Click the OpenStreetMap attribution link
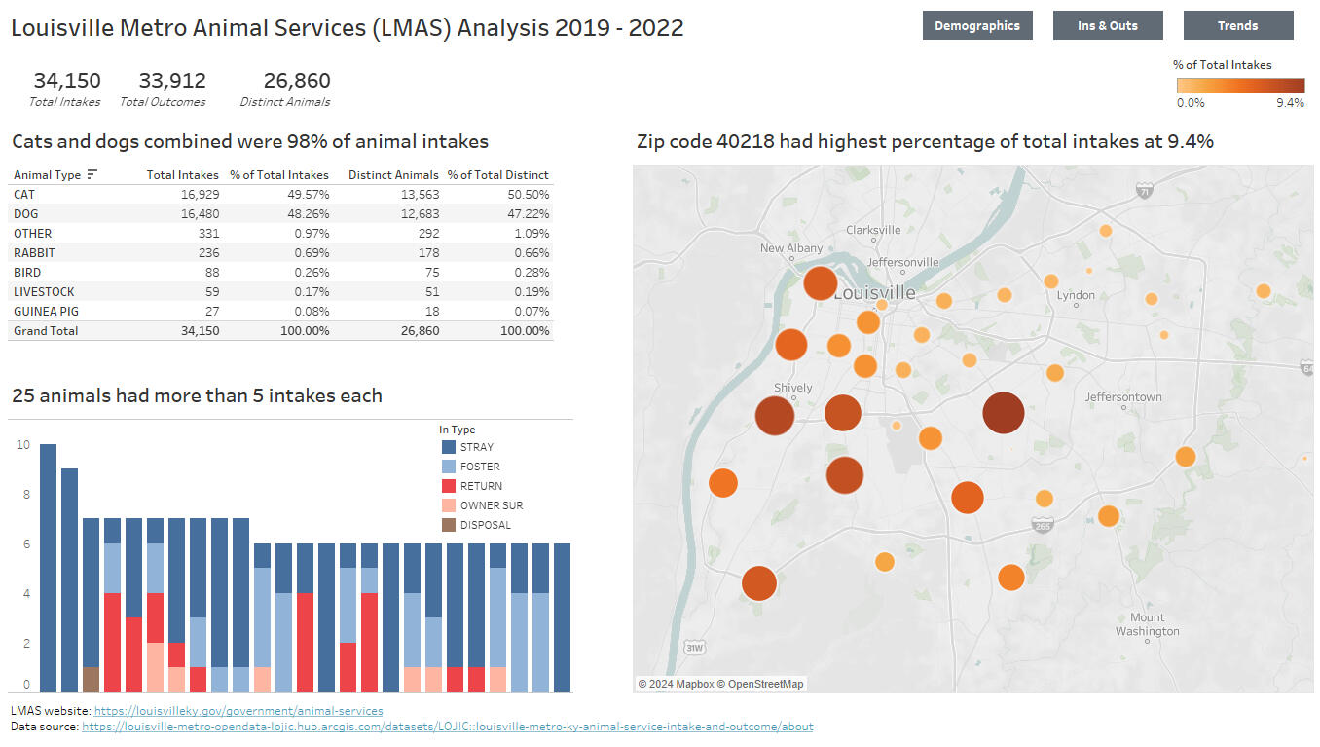This screenshot has width=1320, height=747. coord(765,684)
